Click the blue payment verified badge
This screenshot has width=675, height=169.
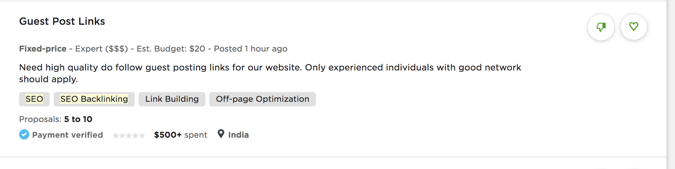pyautogui.click(x=24, y=134)
